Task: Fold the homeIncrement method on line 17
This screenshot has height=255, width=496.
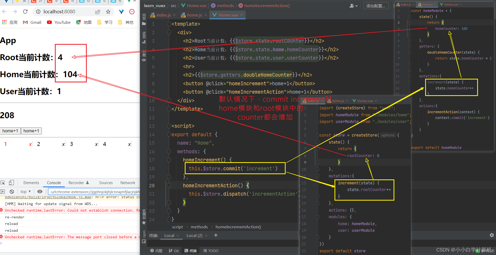Action: 169,160
